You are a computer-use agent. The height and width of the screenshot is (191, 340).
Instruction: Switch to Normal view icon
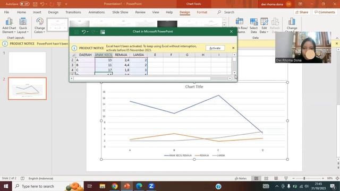coord(256,178)
